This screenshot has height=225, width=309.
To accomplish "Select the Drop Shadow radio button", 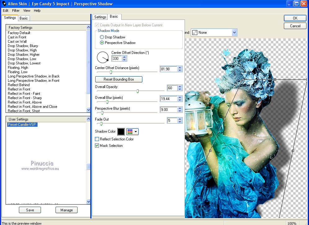I will [x=102, y=37].
